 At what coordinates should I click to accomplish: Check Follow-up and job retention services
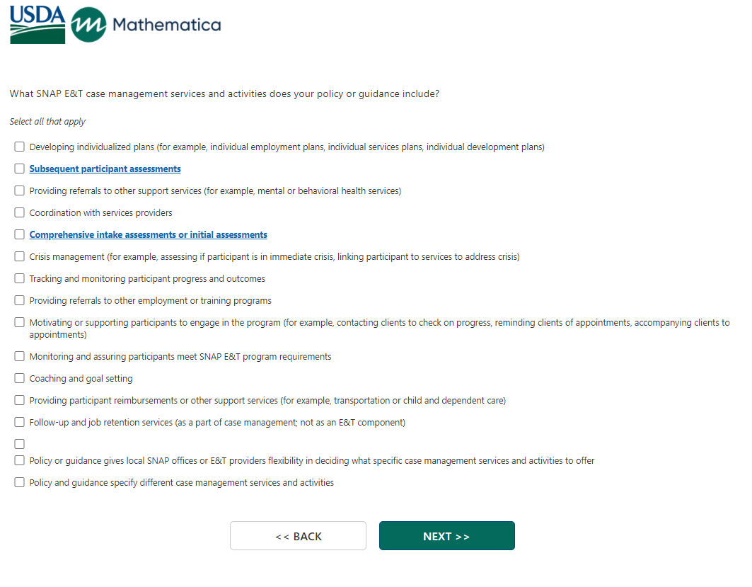coord(20,423)
